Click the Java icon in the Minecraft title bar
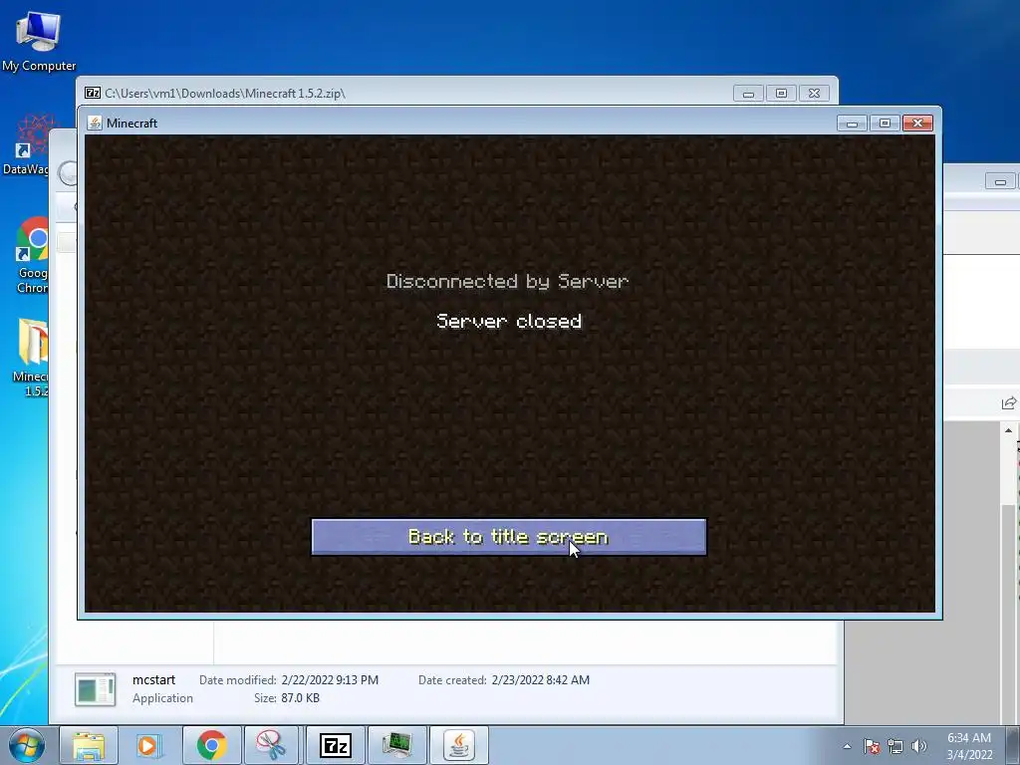The image size is (1020, 765). click(95, 123)
